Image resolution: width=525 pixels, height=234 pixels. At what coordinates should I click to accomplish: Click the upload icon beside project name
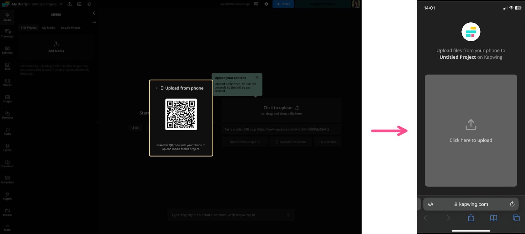point(70,4)
